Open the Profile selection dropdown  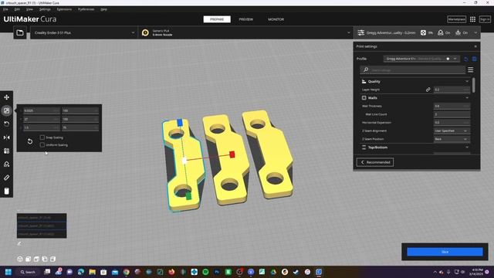pyautogui.click(x=422, y=59)
